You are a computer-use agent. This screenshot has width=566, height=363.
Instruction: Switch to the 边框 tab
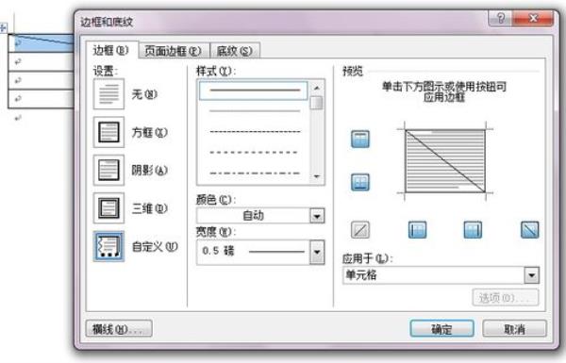click(111, 50)
